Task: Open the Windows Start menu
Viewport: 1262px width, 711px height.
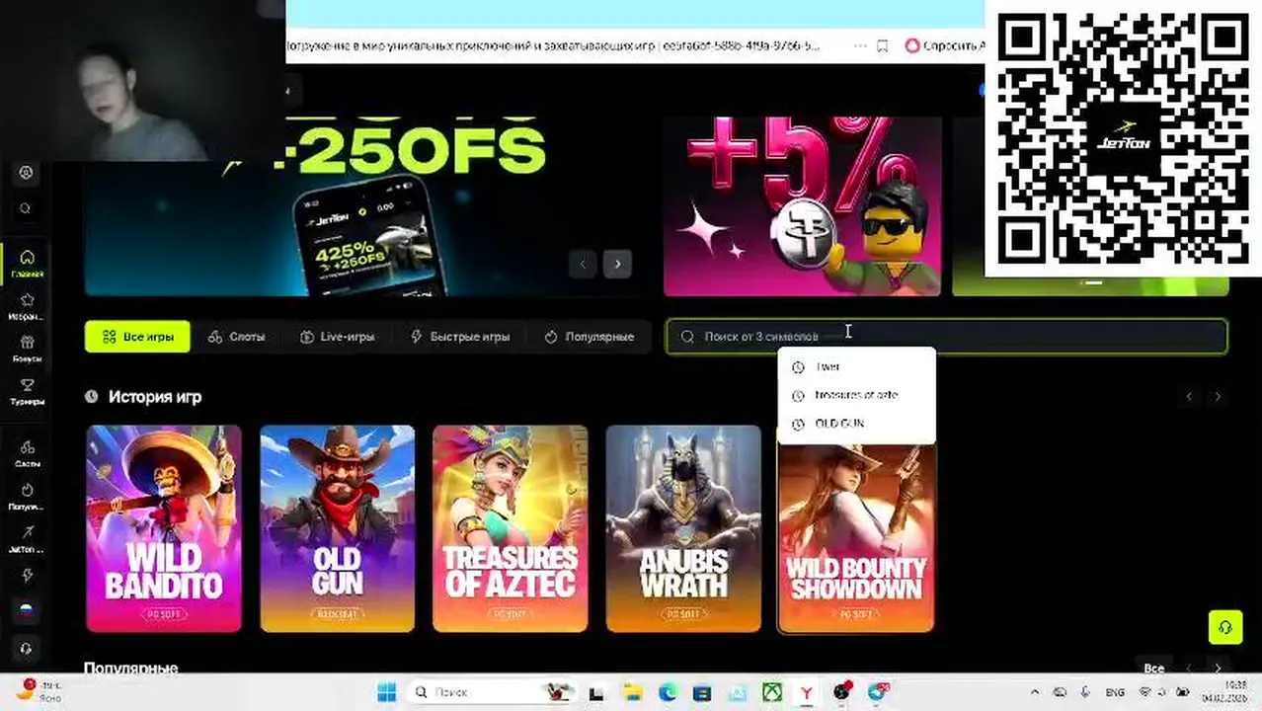Action: pos(386,692)
